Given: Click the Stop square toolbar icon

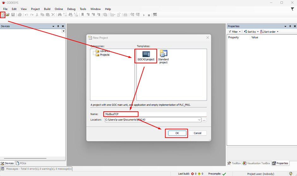Looking at the screenshot, I should click(149, 15).
